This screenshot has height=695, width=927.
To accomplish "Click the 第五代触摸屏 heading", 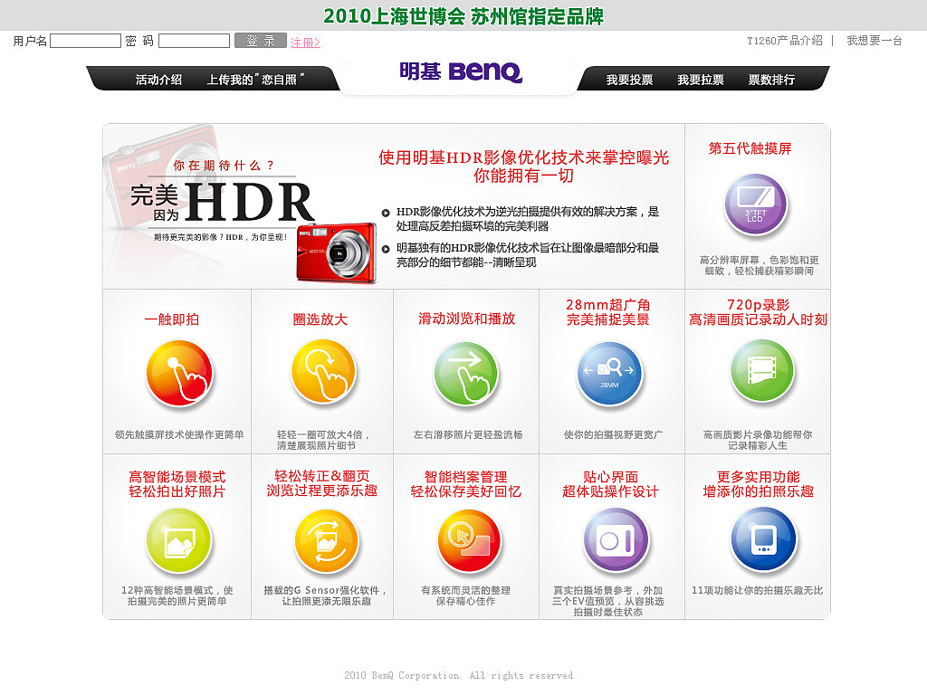I will coord(750,148).
